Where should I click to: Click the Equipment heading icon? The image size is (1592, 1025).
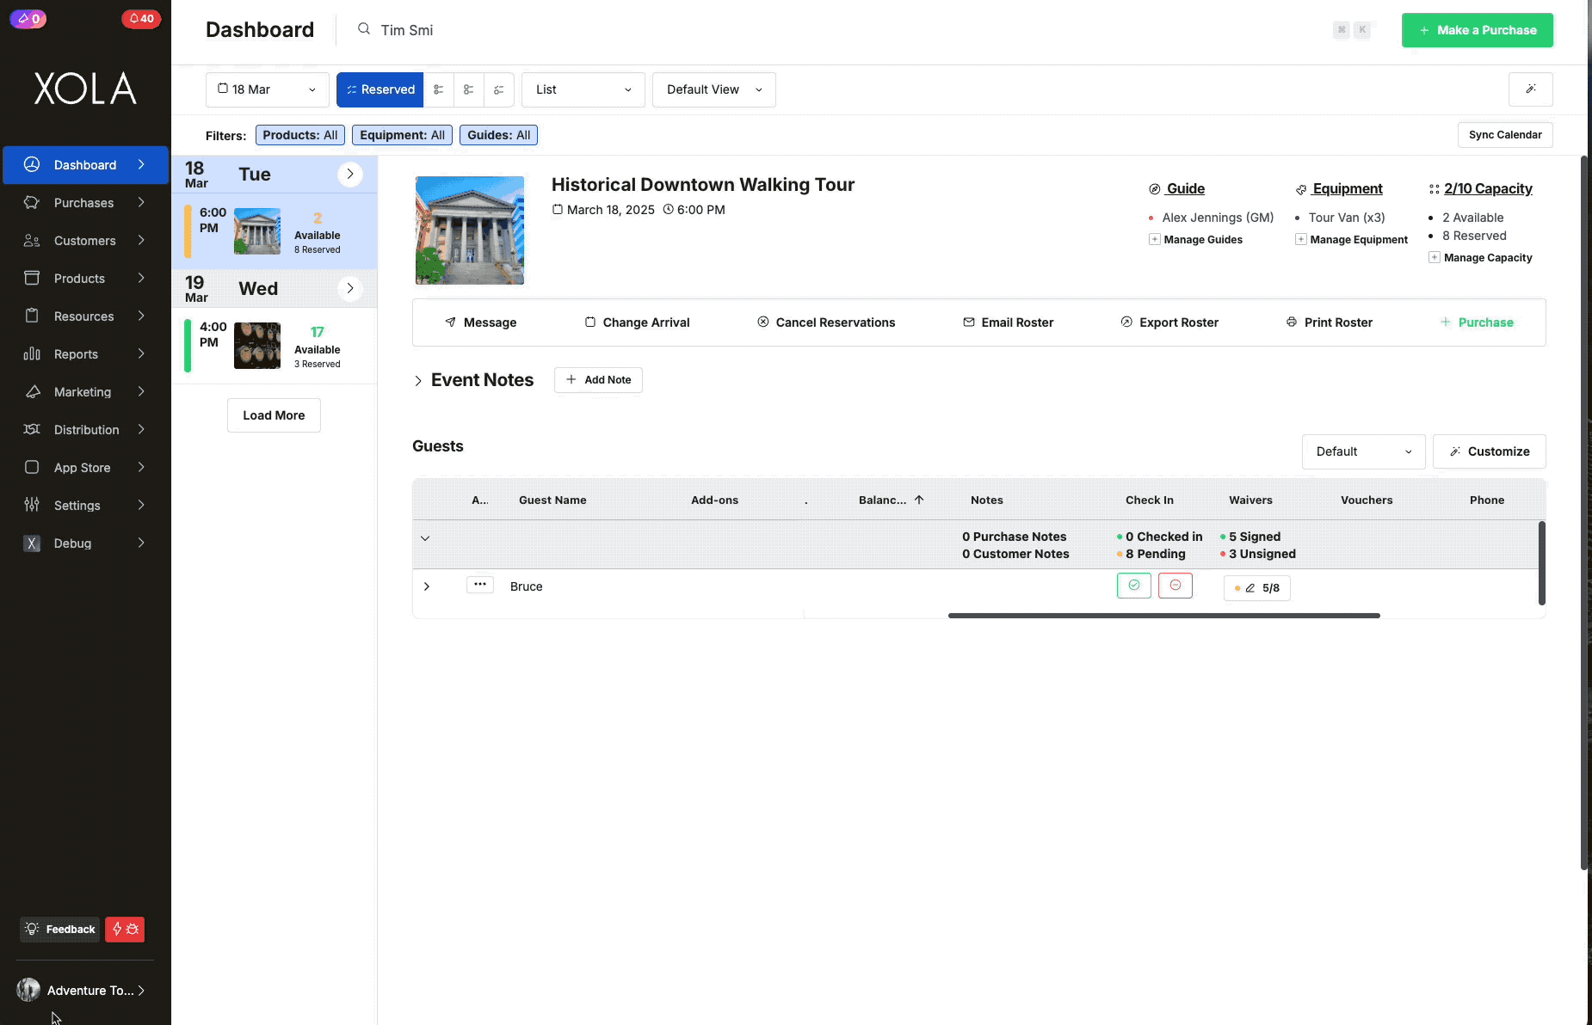tap(1300, 189)
